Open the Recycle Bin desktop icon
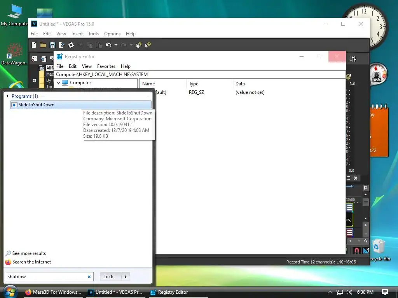This screenshot has height=298, width=398. 379,249
